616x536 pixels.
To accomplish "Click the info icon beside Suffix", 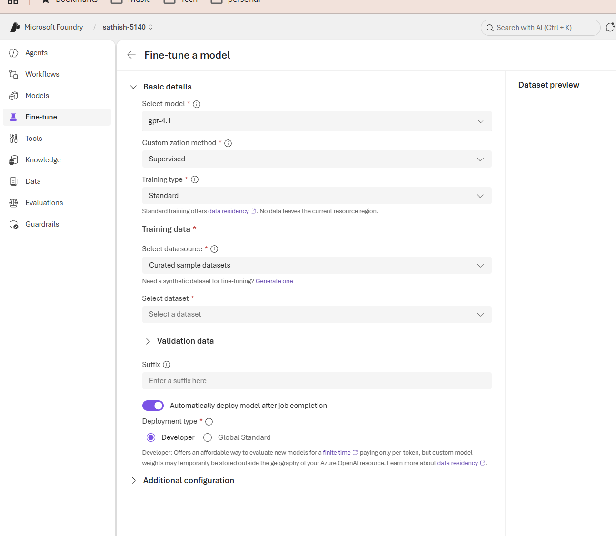I will pyautogui.click(x=167, y=365).
